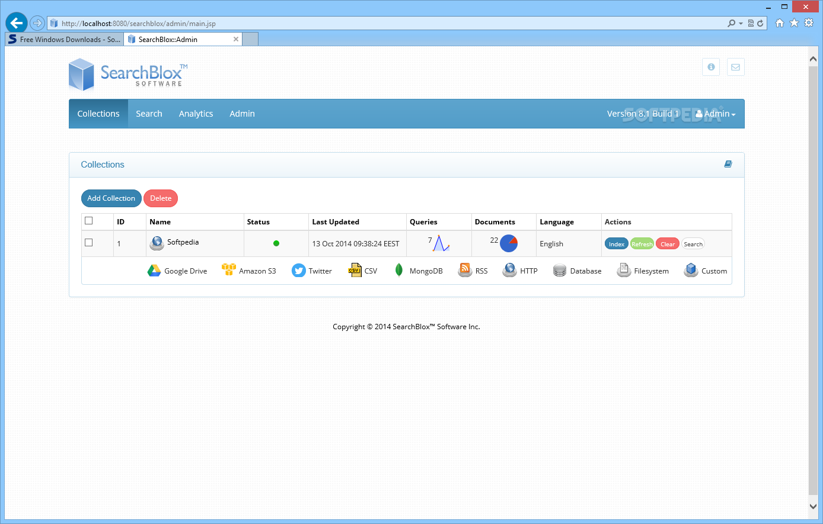Image resolution: width=823 pixels, height=524 pixels.
Task: Click the info icon button at top right
Action: pyautogui.click(x=711, y=67)
